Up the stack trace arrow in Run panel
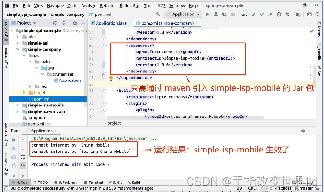324x192 pixels. point(23,140)
